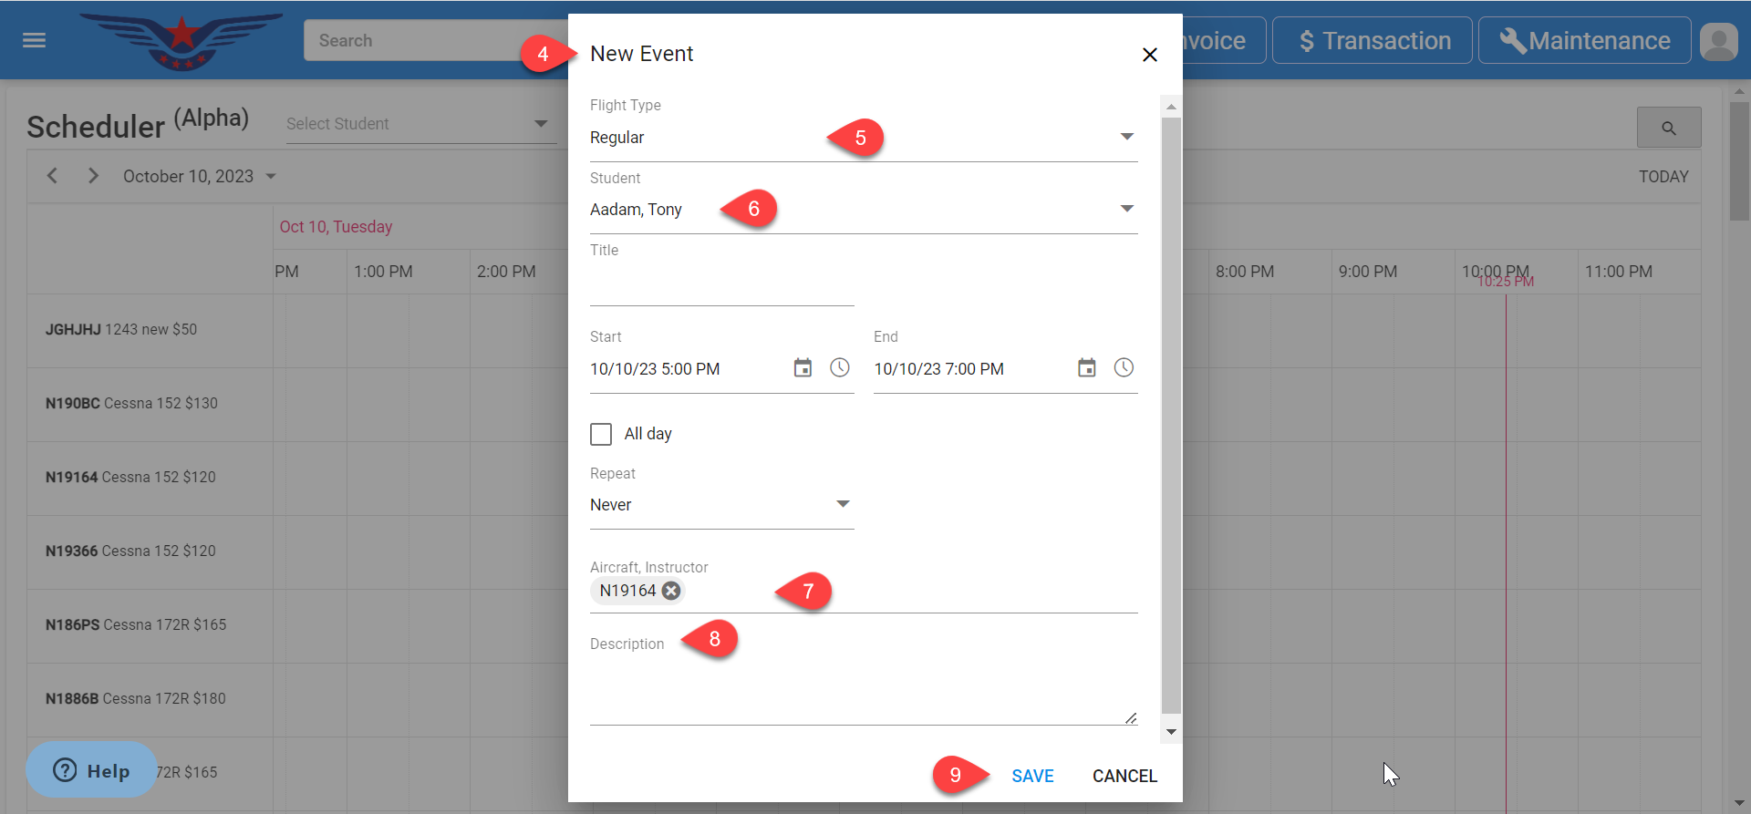Click the dialog vertical scrollbar
Viewport: 1751px width, 814px height.
coord(1171,410)
